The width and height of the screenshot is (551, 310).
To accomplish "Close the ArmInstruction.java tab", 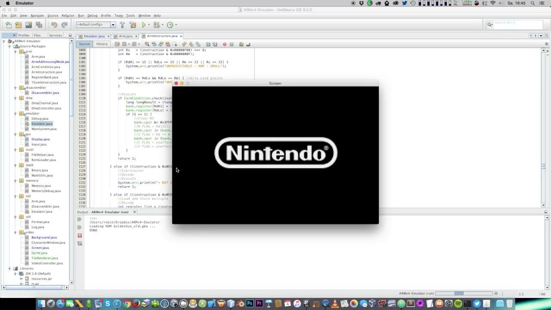I will [181, 36].
